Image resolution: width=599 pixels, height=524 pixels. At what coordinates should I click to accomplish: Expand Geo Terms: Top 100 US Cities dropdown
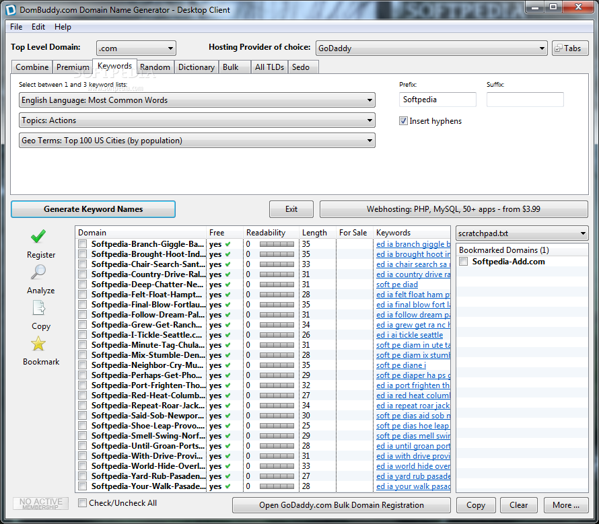[x=197, y=140]
